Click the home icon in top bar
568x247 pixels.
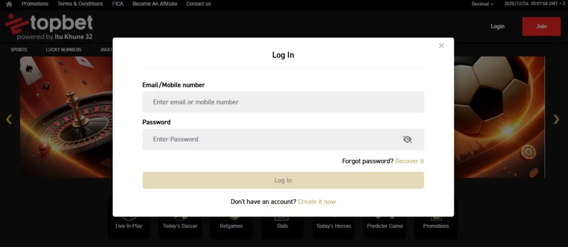(x=9, y=4)
